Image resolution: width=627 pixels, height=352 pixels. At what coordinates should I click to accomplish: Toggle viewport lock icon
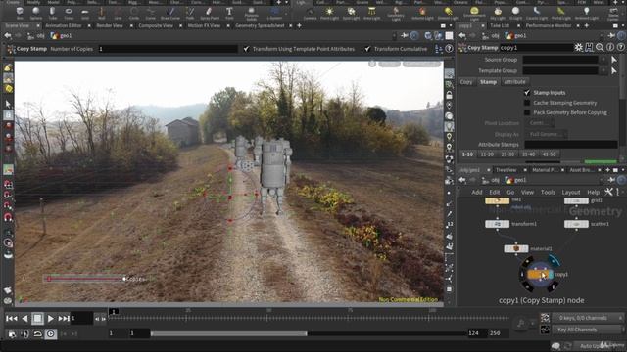(x=449, y=95)
